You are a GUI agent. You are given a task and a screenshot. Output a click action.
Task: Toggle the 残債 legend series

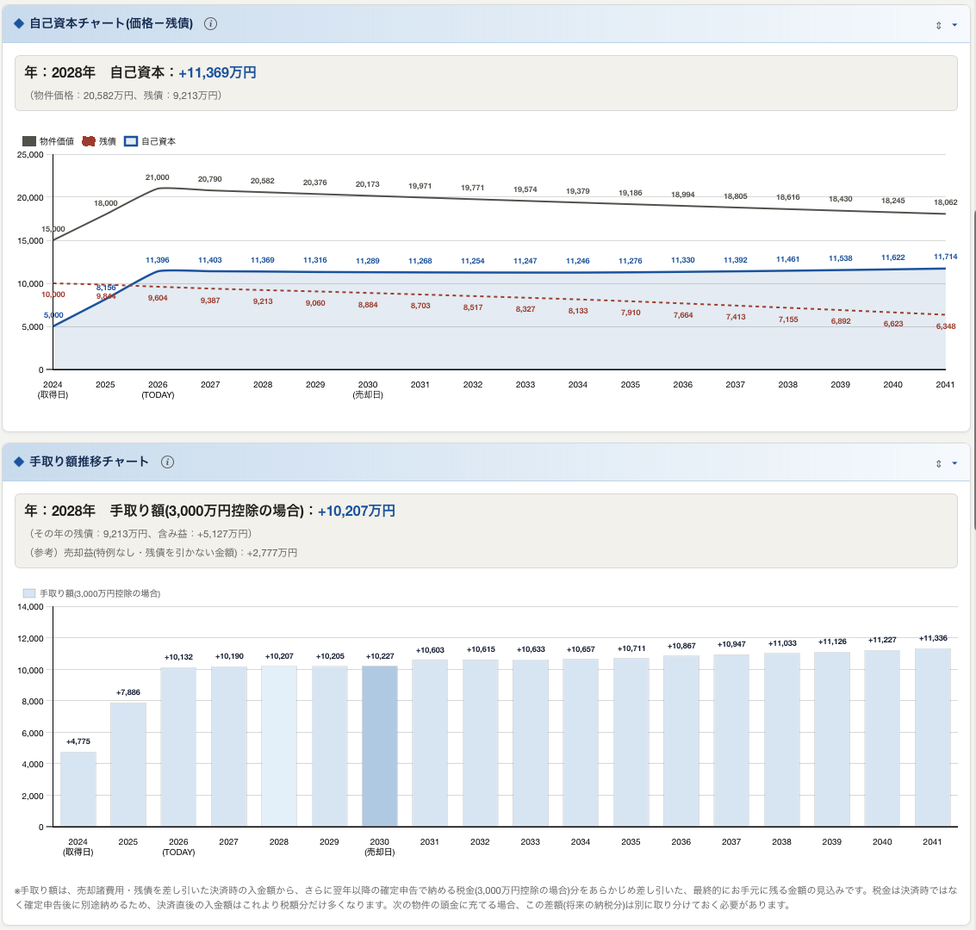tap(99, 141)
